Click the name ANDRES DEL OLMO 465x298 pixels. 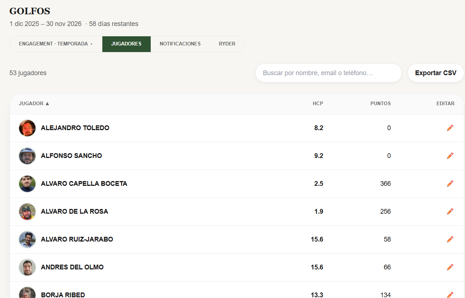(72, 267)
